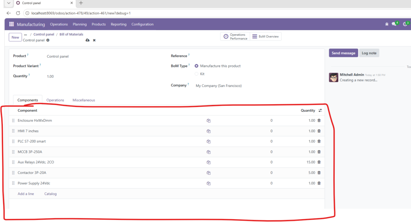Open the activities clock icon in header
The height and width of the screenshot is (222, 411).
(405, 24)
